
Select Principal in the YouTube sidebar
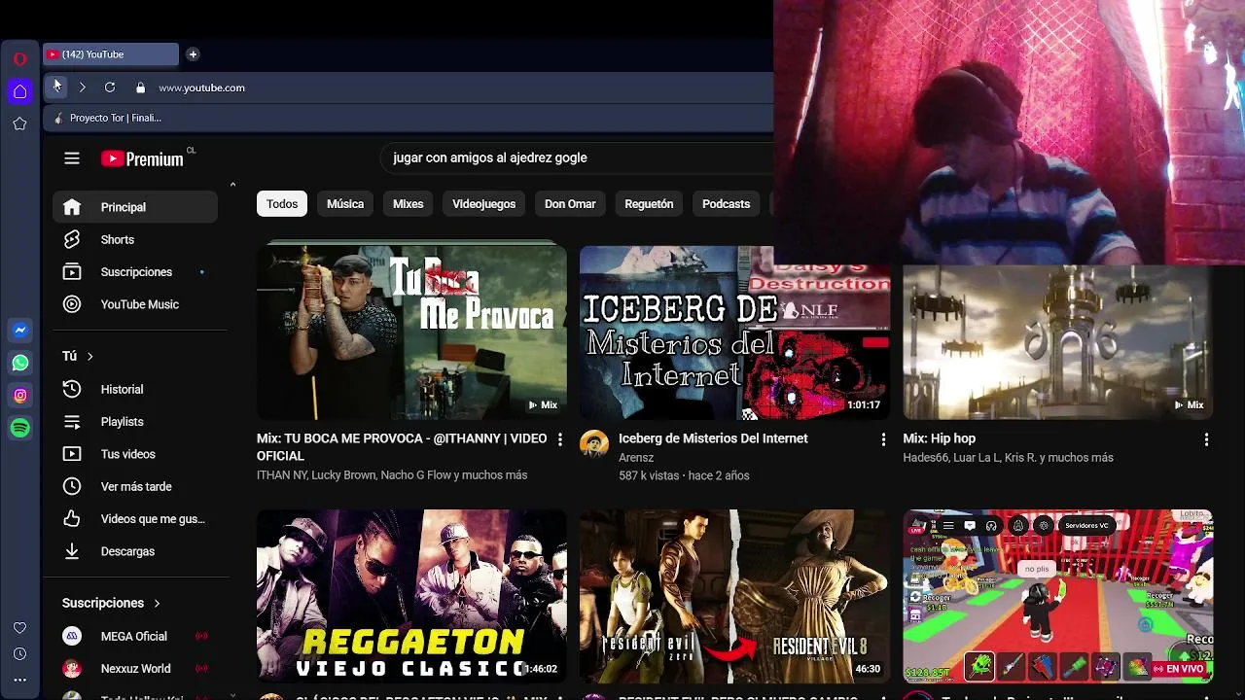[135, 207]
